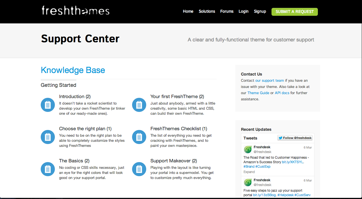Click the freshthemes logo in header

point(76,10)
